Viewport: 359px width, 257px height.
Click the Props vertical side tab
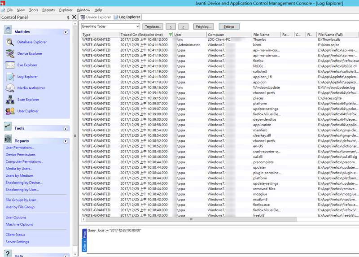point(84,234)
